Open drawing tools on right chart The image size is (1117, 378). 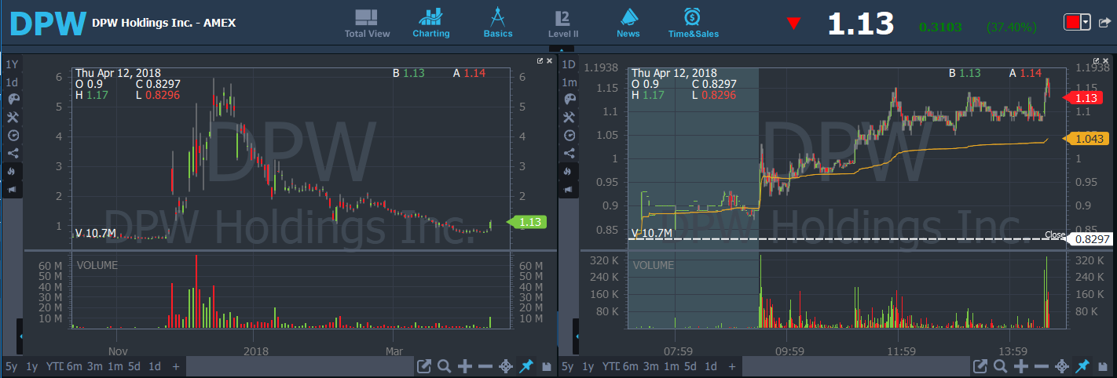coord(569,117)
